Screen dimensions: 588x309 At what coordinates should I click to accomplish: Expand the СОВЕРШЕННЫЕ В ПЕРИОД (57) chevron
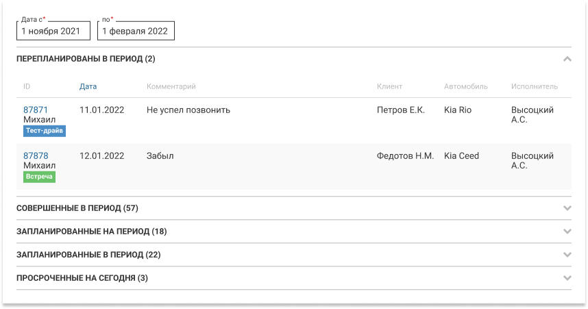coord(567,208)
